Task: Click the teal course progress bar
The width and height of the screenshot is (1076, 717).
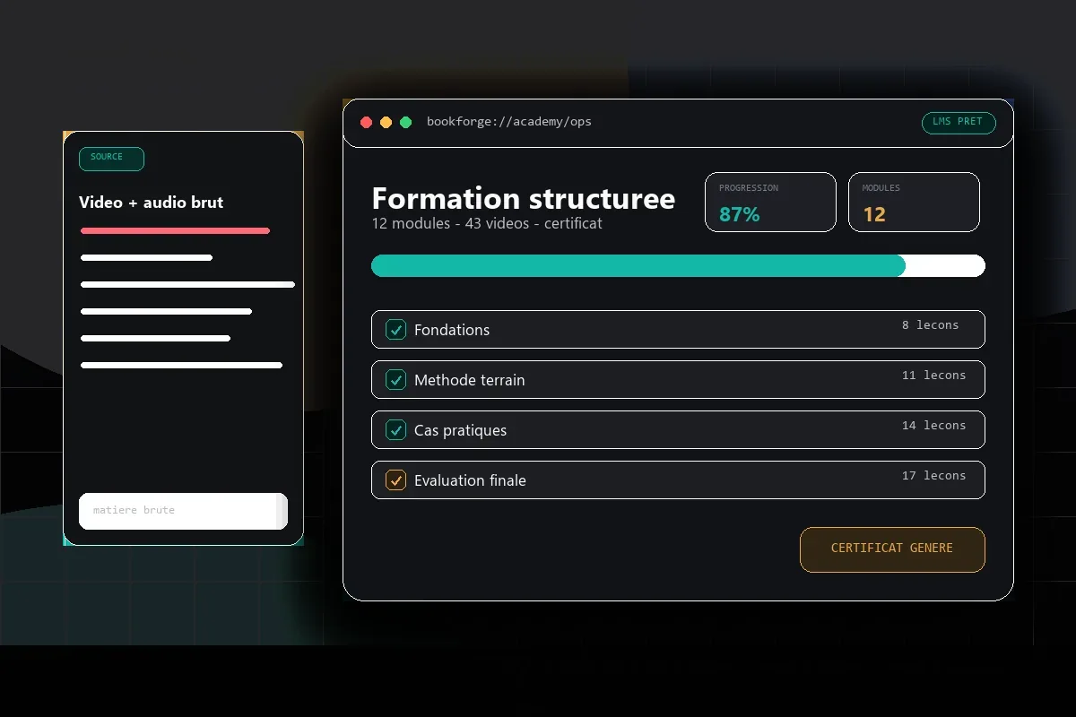Action: (678, 265)
